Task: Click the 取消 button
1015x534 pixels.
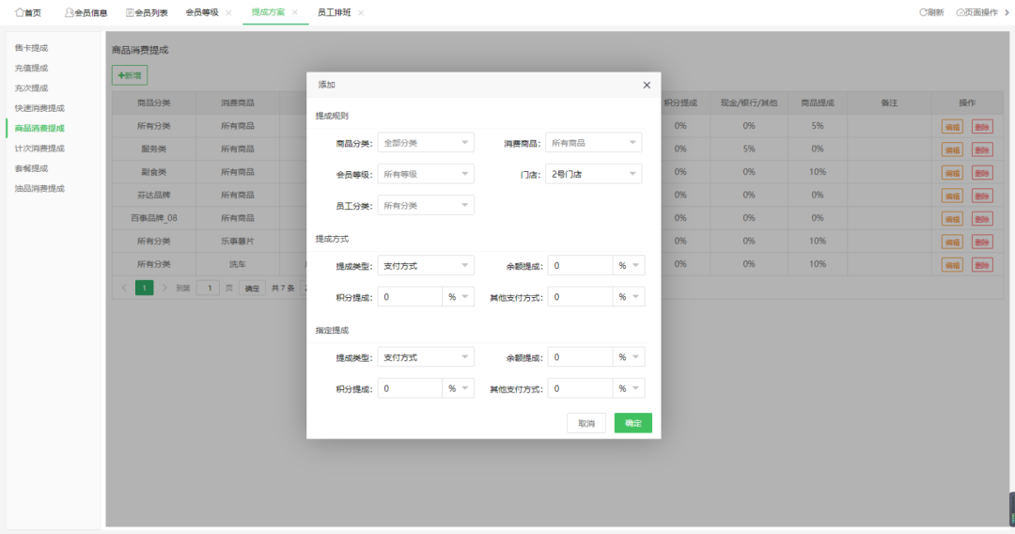Action: (x=586, y=423)
